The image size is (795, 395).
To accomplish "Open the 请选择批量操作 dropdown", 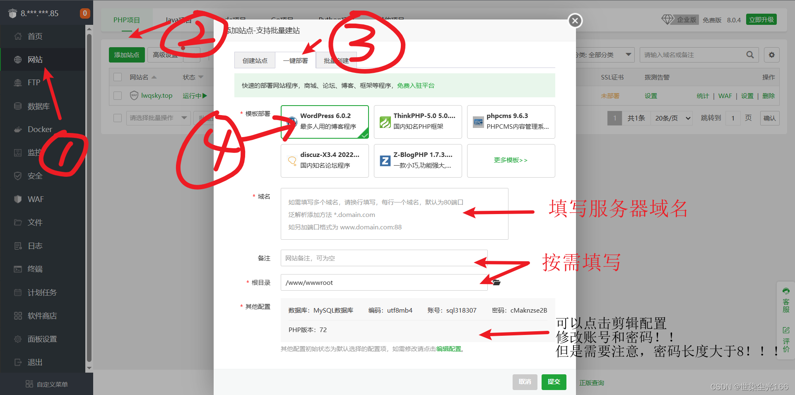I will click(158, 118).
